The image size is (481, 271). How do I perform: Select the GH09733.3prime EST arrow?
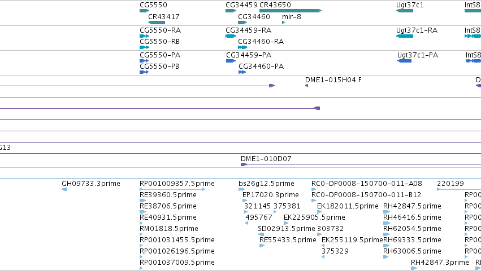click(64, 189)
